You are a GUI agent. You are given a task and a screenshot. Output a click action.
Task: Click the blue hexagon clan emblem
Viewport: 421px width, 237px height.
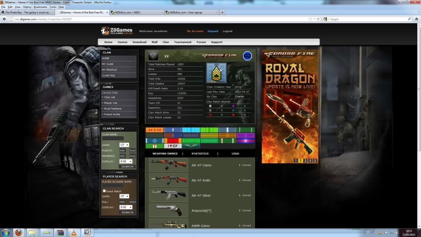tap(247, 56)
